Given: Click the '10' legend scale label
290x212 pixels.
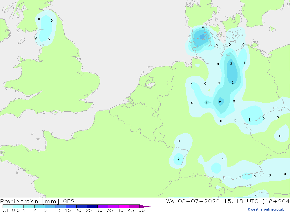Looking at the screenshot, I should tap(57, 210).
